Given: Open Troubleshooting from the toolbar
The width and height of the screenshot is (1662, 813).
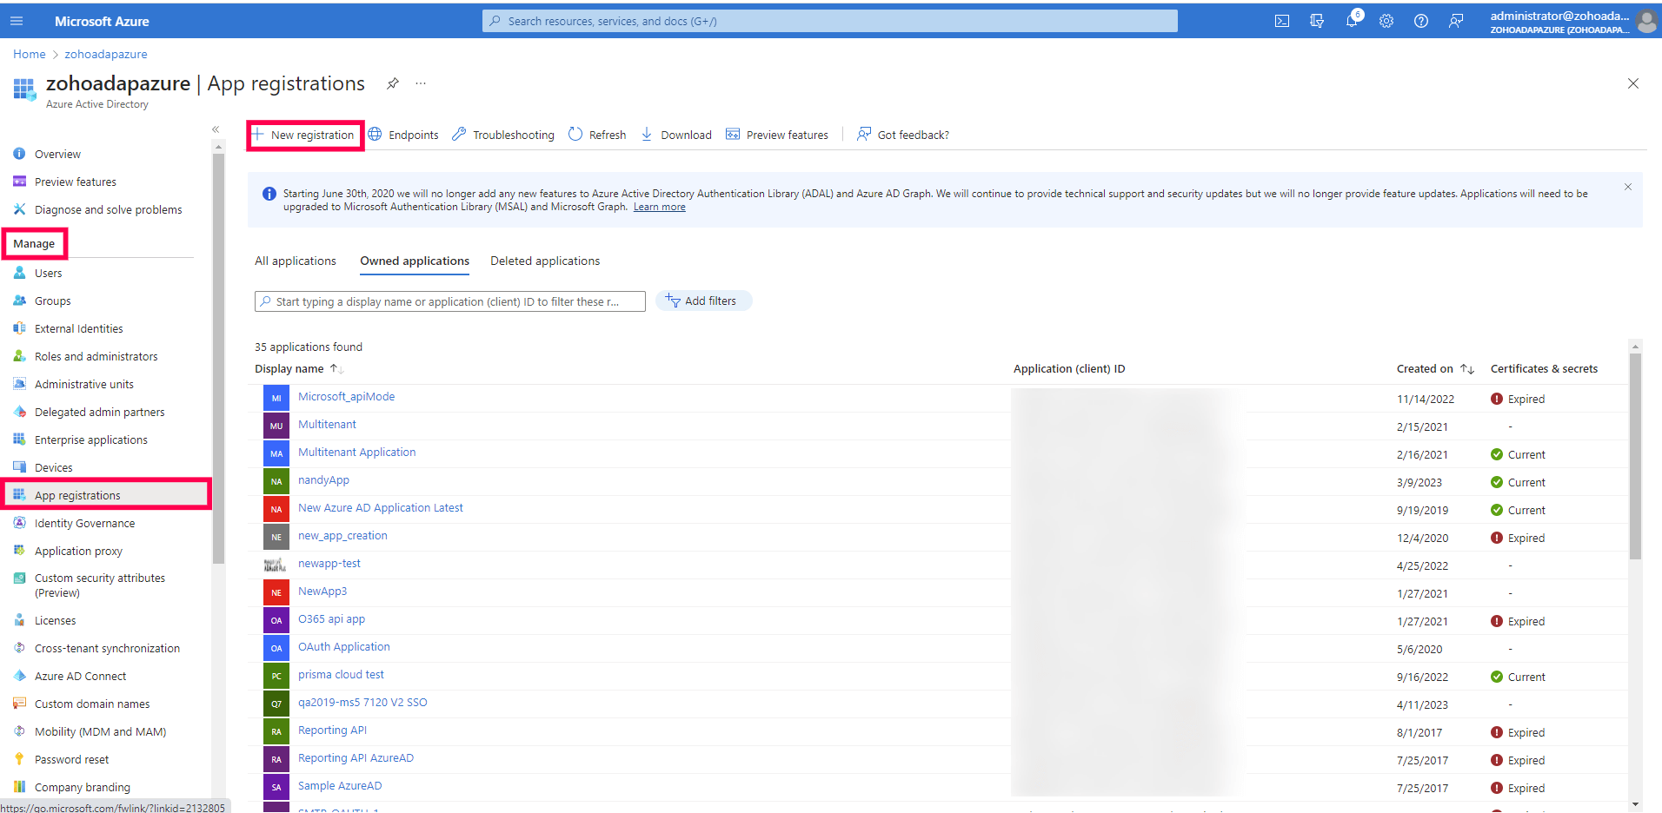Looking at the screenshot, I should point(503,135).
